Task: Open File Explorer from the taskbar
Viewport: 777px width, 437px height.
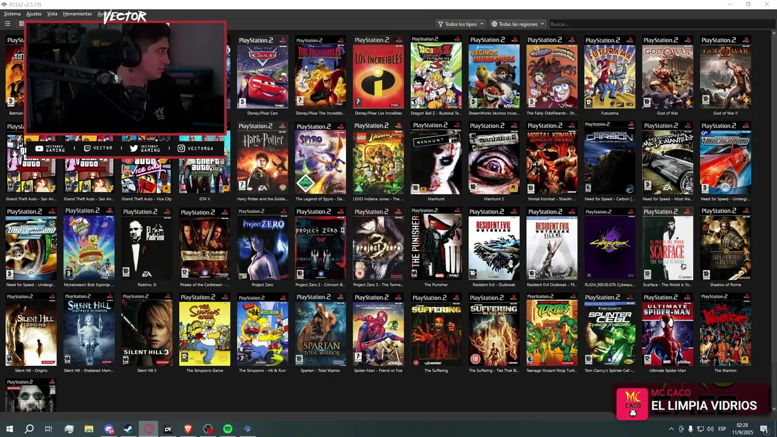Action: coord(89,429)
